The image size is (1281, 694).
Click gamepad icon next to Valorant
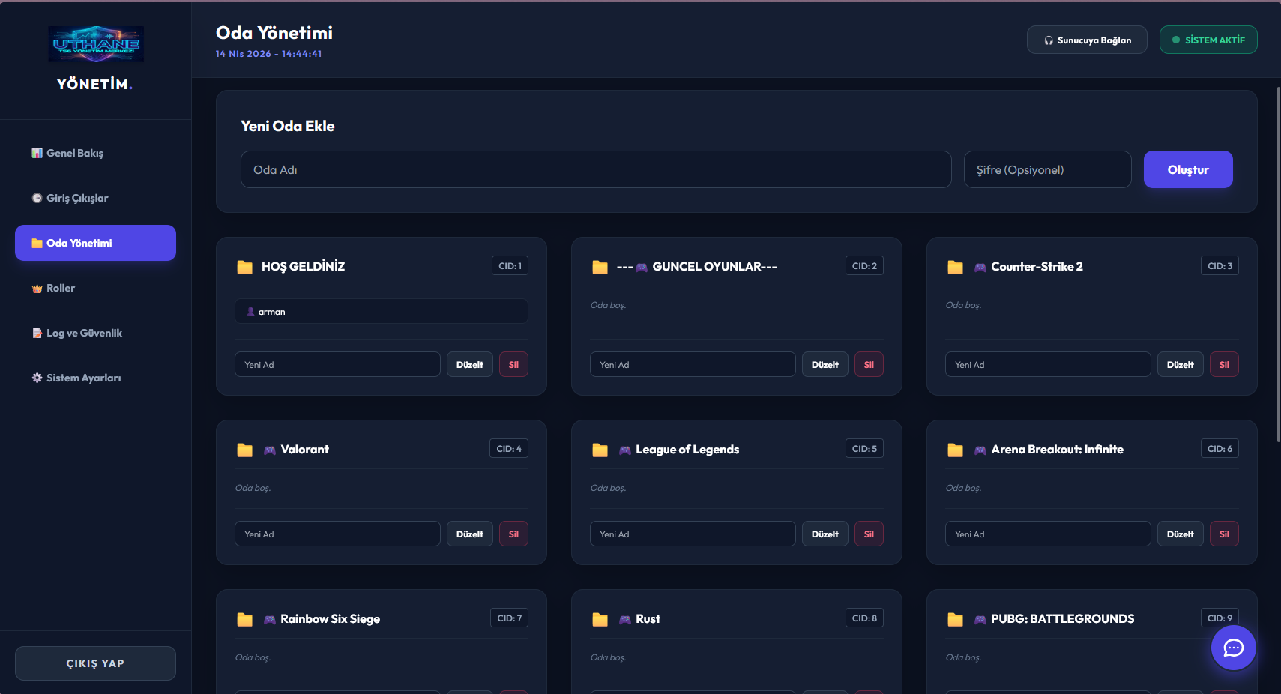[x=270, y=450]
